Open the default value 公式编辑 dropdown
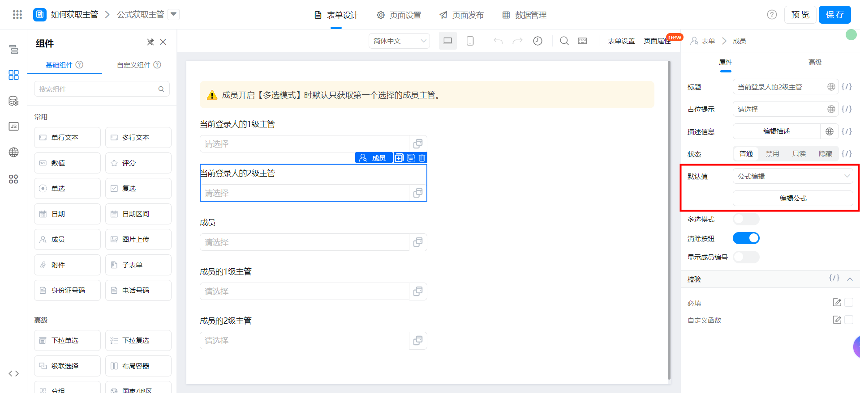The height and width of the screenshot is (393, 860). 793,176
